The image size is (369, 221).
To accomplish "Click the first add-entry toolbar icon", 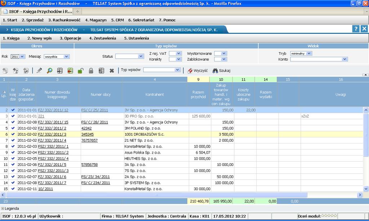I will point(5,71).
